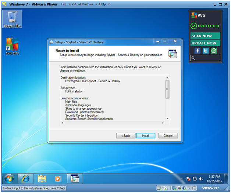This screenshot has width=231, height=193.
Task: Click the AVG Facebook icon
Action: [198, 51]
